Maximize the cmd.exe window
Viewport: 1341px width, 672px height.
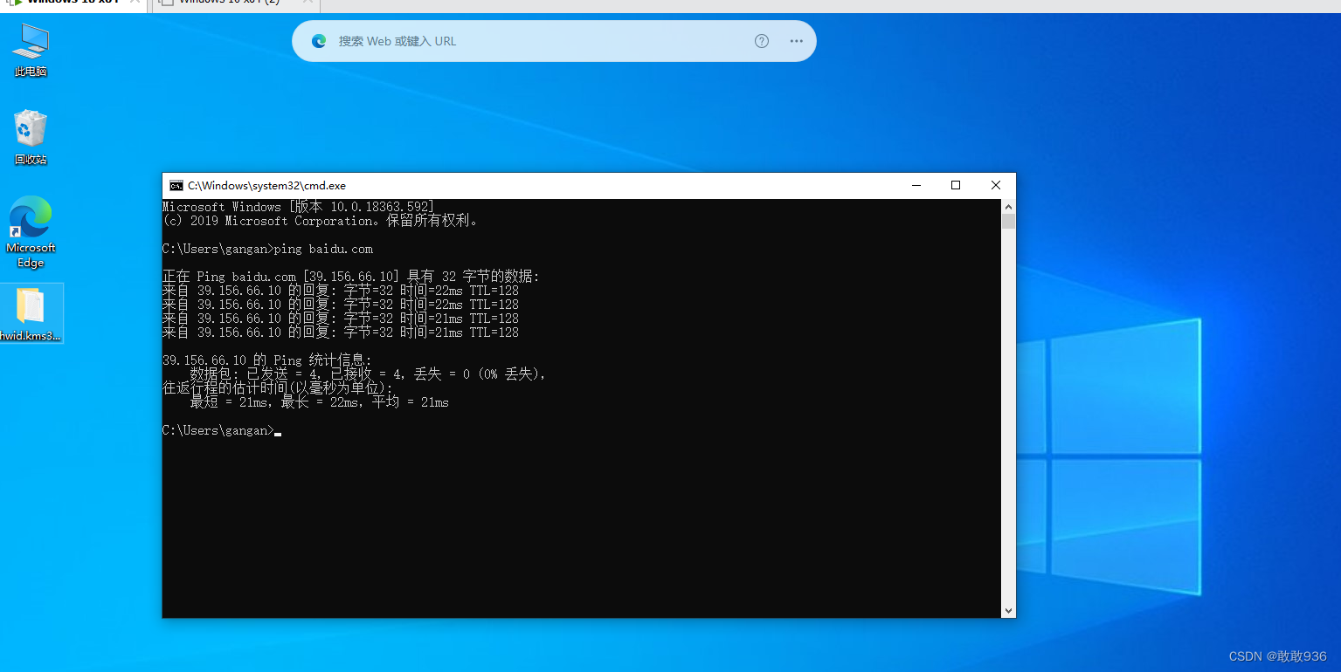(x=956, y=185)
